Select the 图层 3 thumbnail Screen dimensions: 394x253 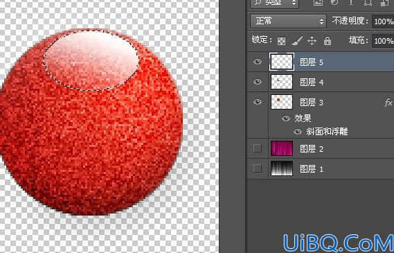coord(282,102)
